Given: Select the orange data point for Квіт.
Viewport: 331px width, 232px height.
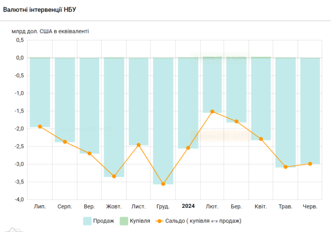Looking at the screenshot, I should 261,139.
